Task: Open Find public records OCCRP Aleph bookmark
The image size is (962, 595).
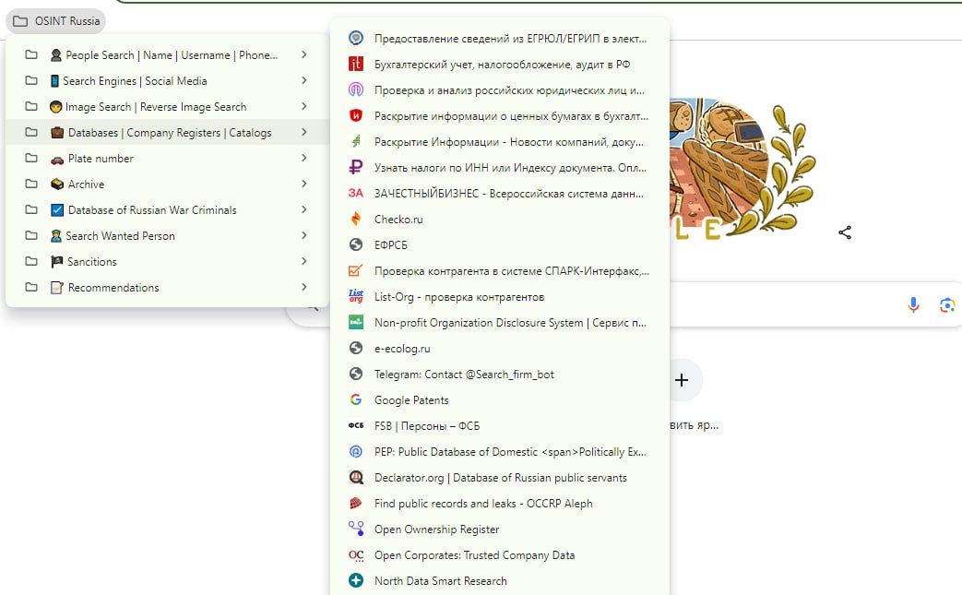Action: (482, 504)
